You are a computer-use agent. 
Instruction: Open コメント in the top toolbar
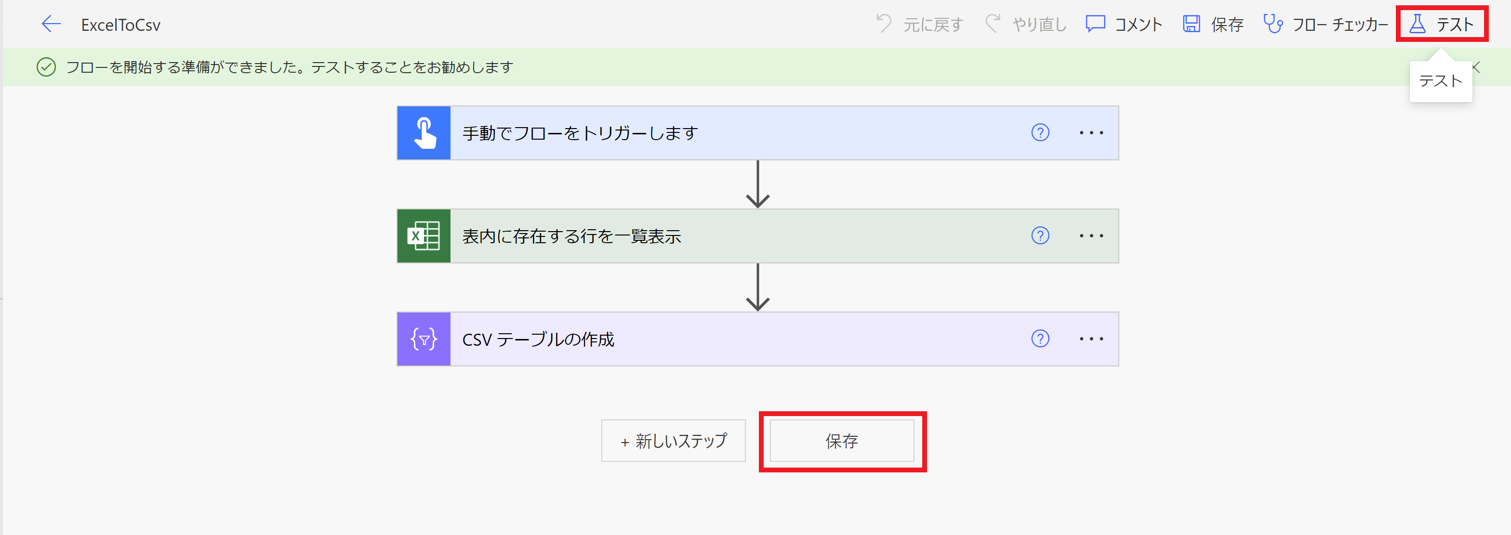click(x=1124, y=24)
